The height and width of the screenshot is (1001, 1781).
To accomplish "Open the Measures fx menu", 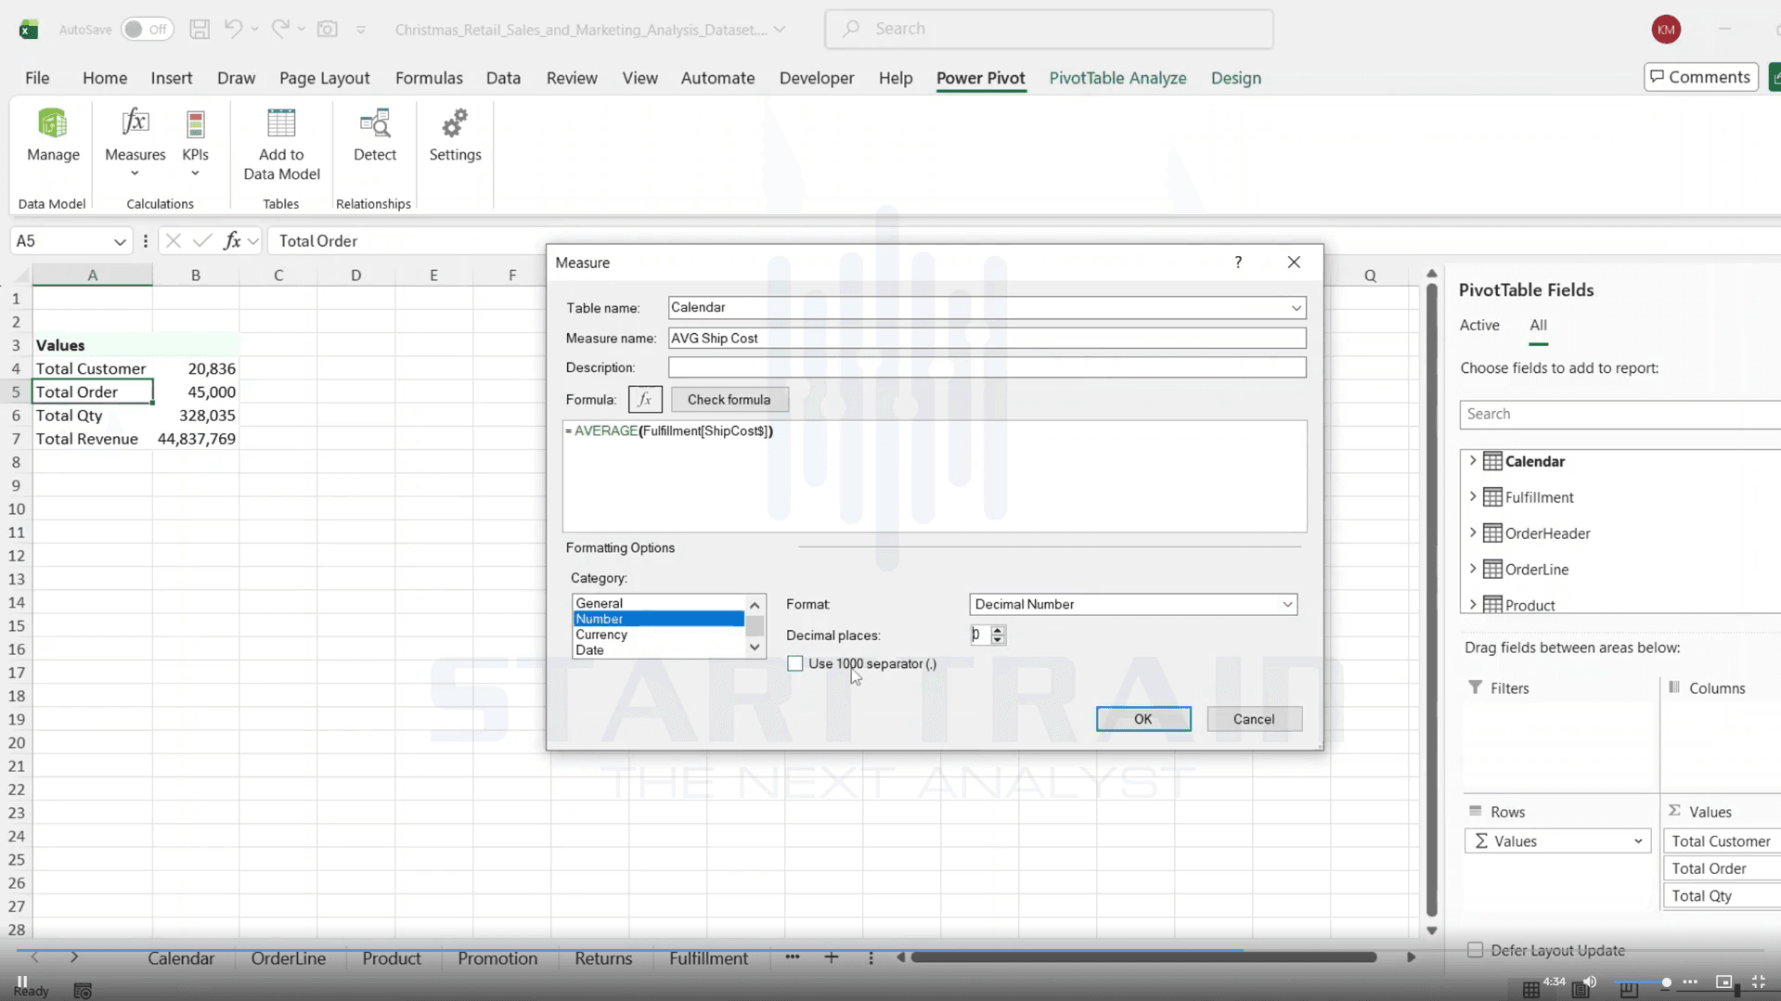I will click(x=135, y=142).
